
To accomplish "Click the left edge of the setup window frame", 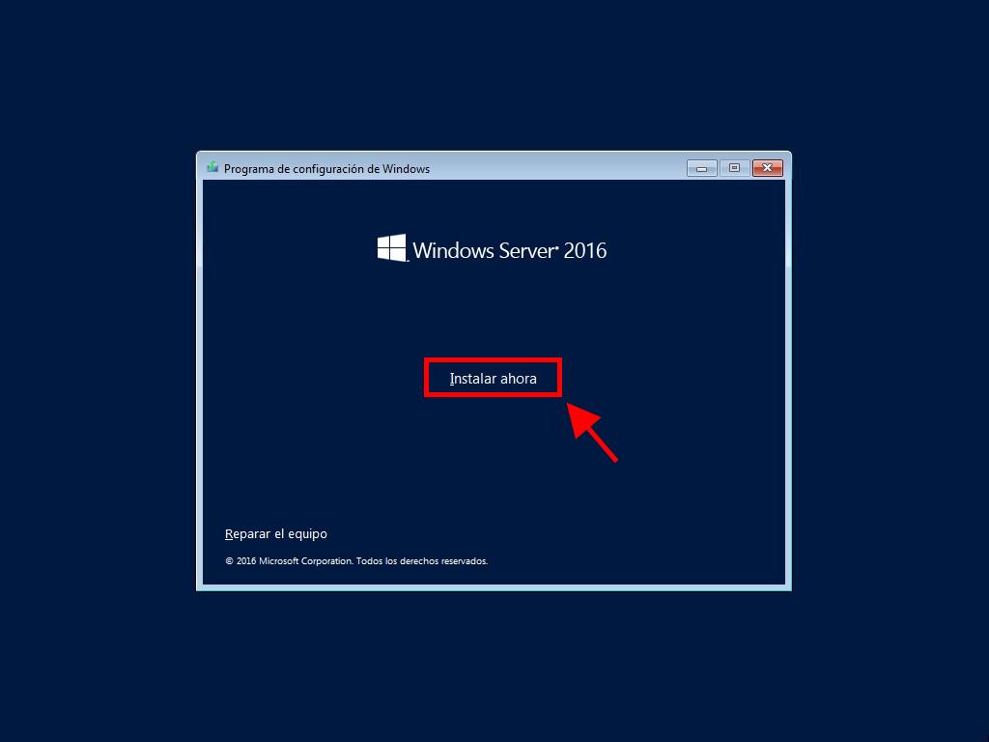I will [199, 379].
